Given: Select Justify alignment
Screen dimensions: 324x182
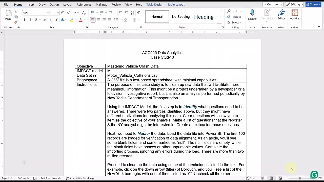Looking at the screenshot, I should pyautogui.click(x=110, y=20).
